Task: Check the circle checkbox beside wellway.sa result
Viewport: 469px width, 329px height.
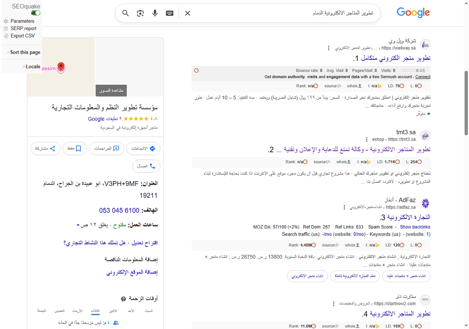Action: (x=196, y=70)
